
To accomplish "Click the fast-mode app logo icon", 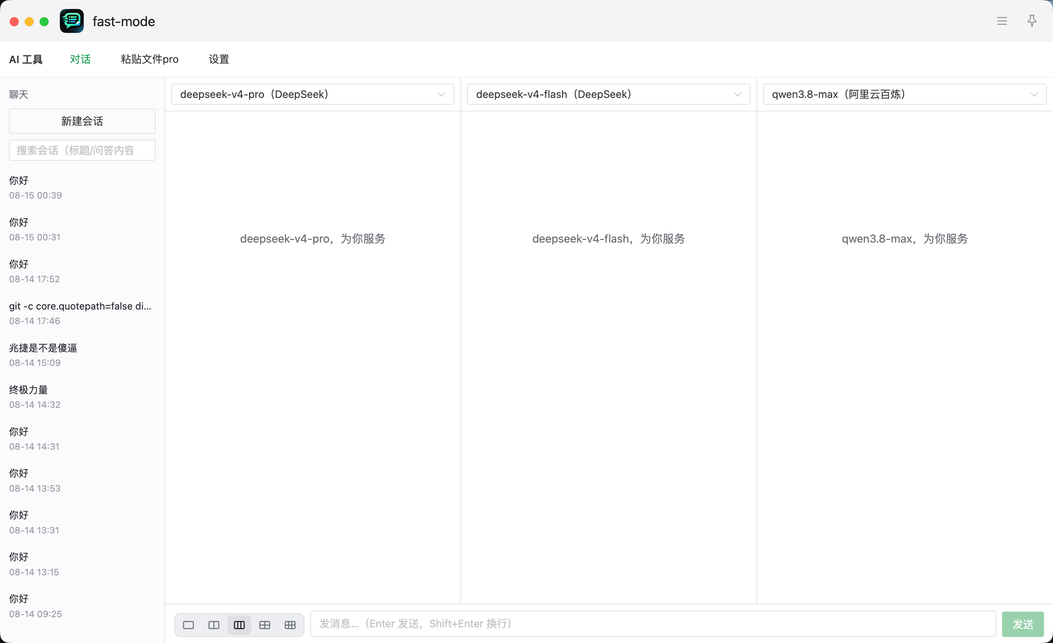I will (x=72, y=21).
